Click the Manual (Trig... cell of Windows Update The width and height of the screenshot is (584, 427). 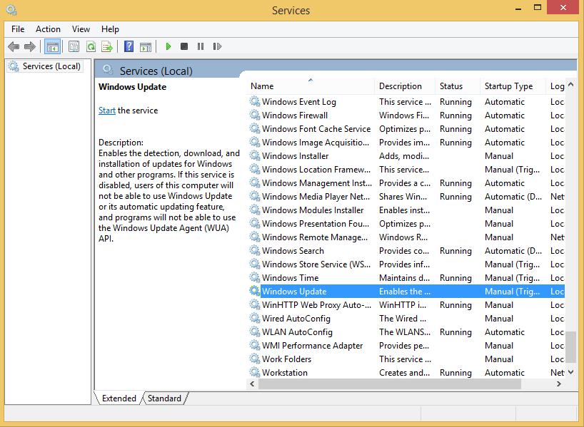pyautogui.click(x=512, y=292)
